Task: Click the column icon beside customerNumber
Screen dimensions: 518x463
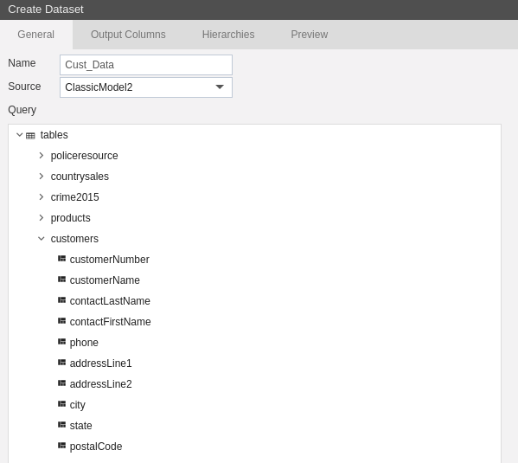Action: [x=61, y=259]
